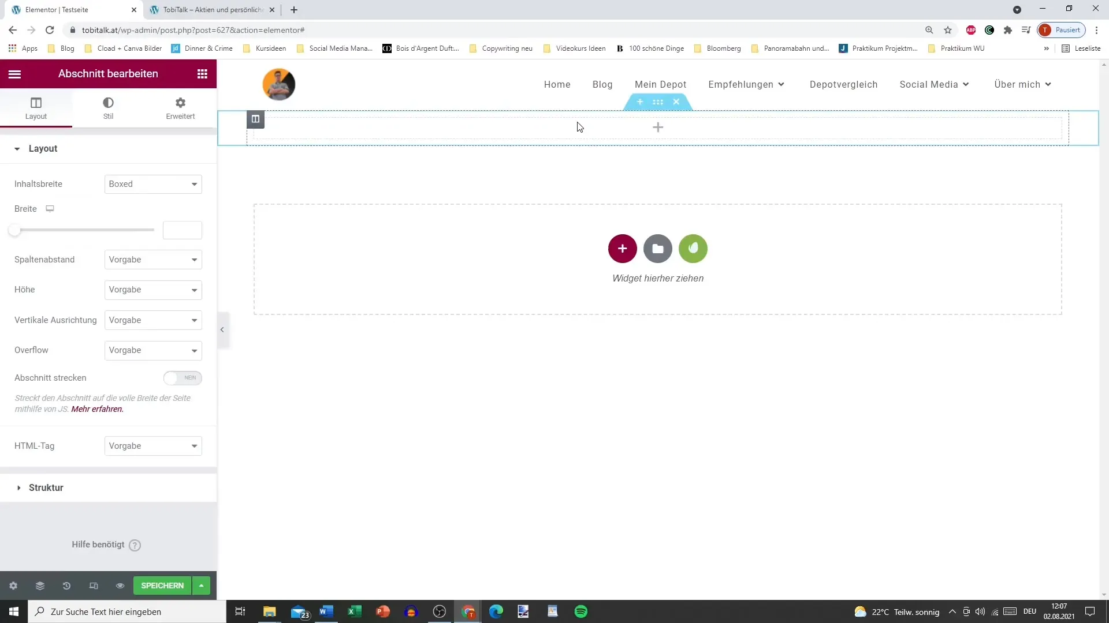Click Home in site navigation

(x=557, y=84)
